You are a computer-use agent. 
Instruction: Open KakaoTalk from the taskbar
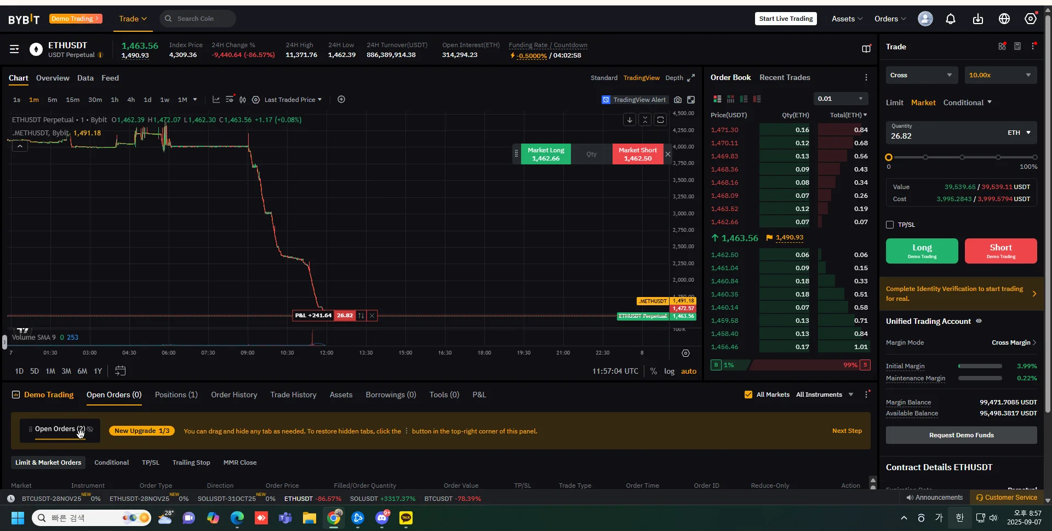406,518
